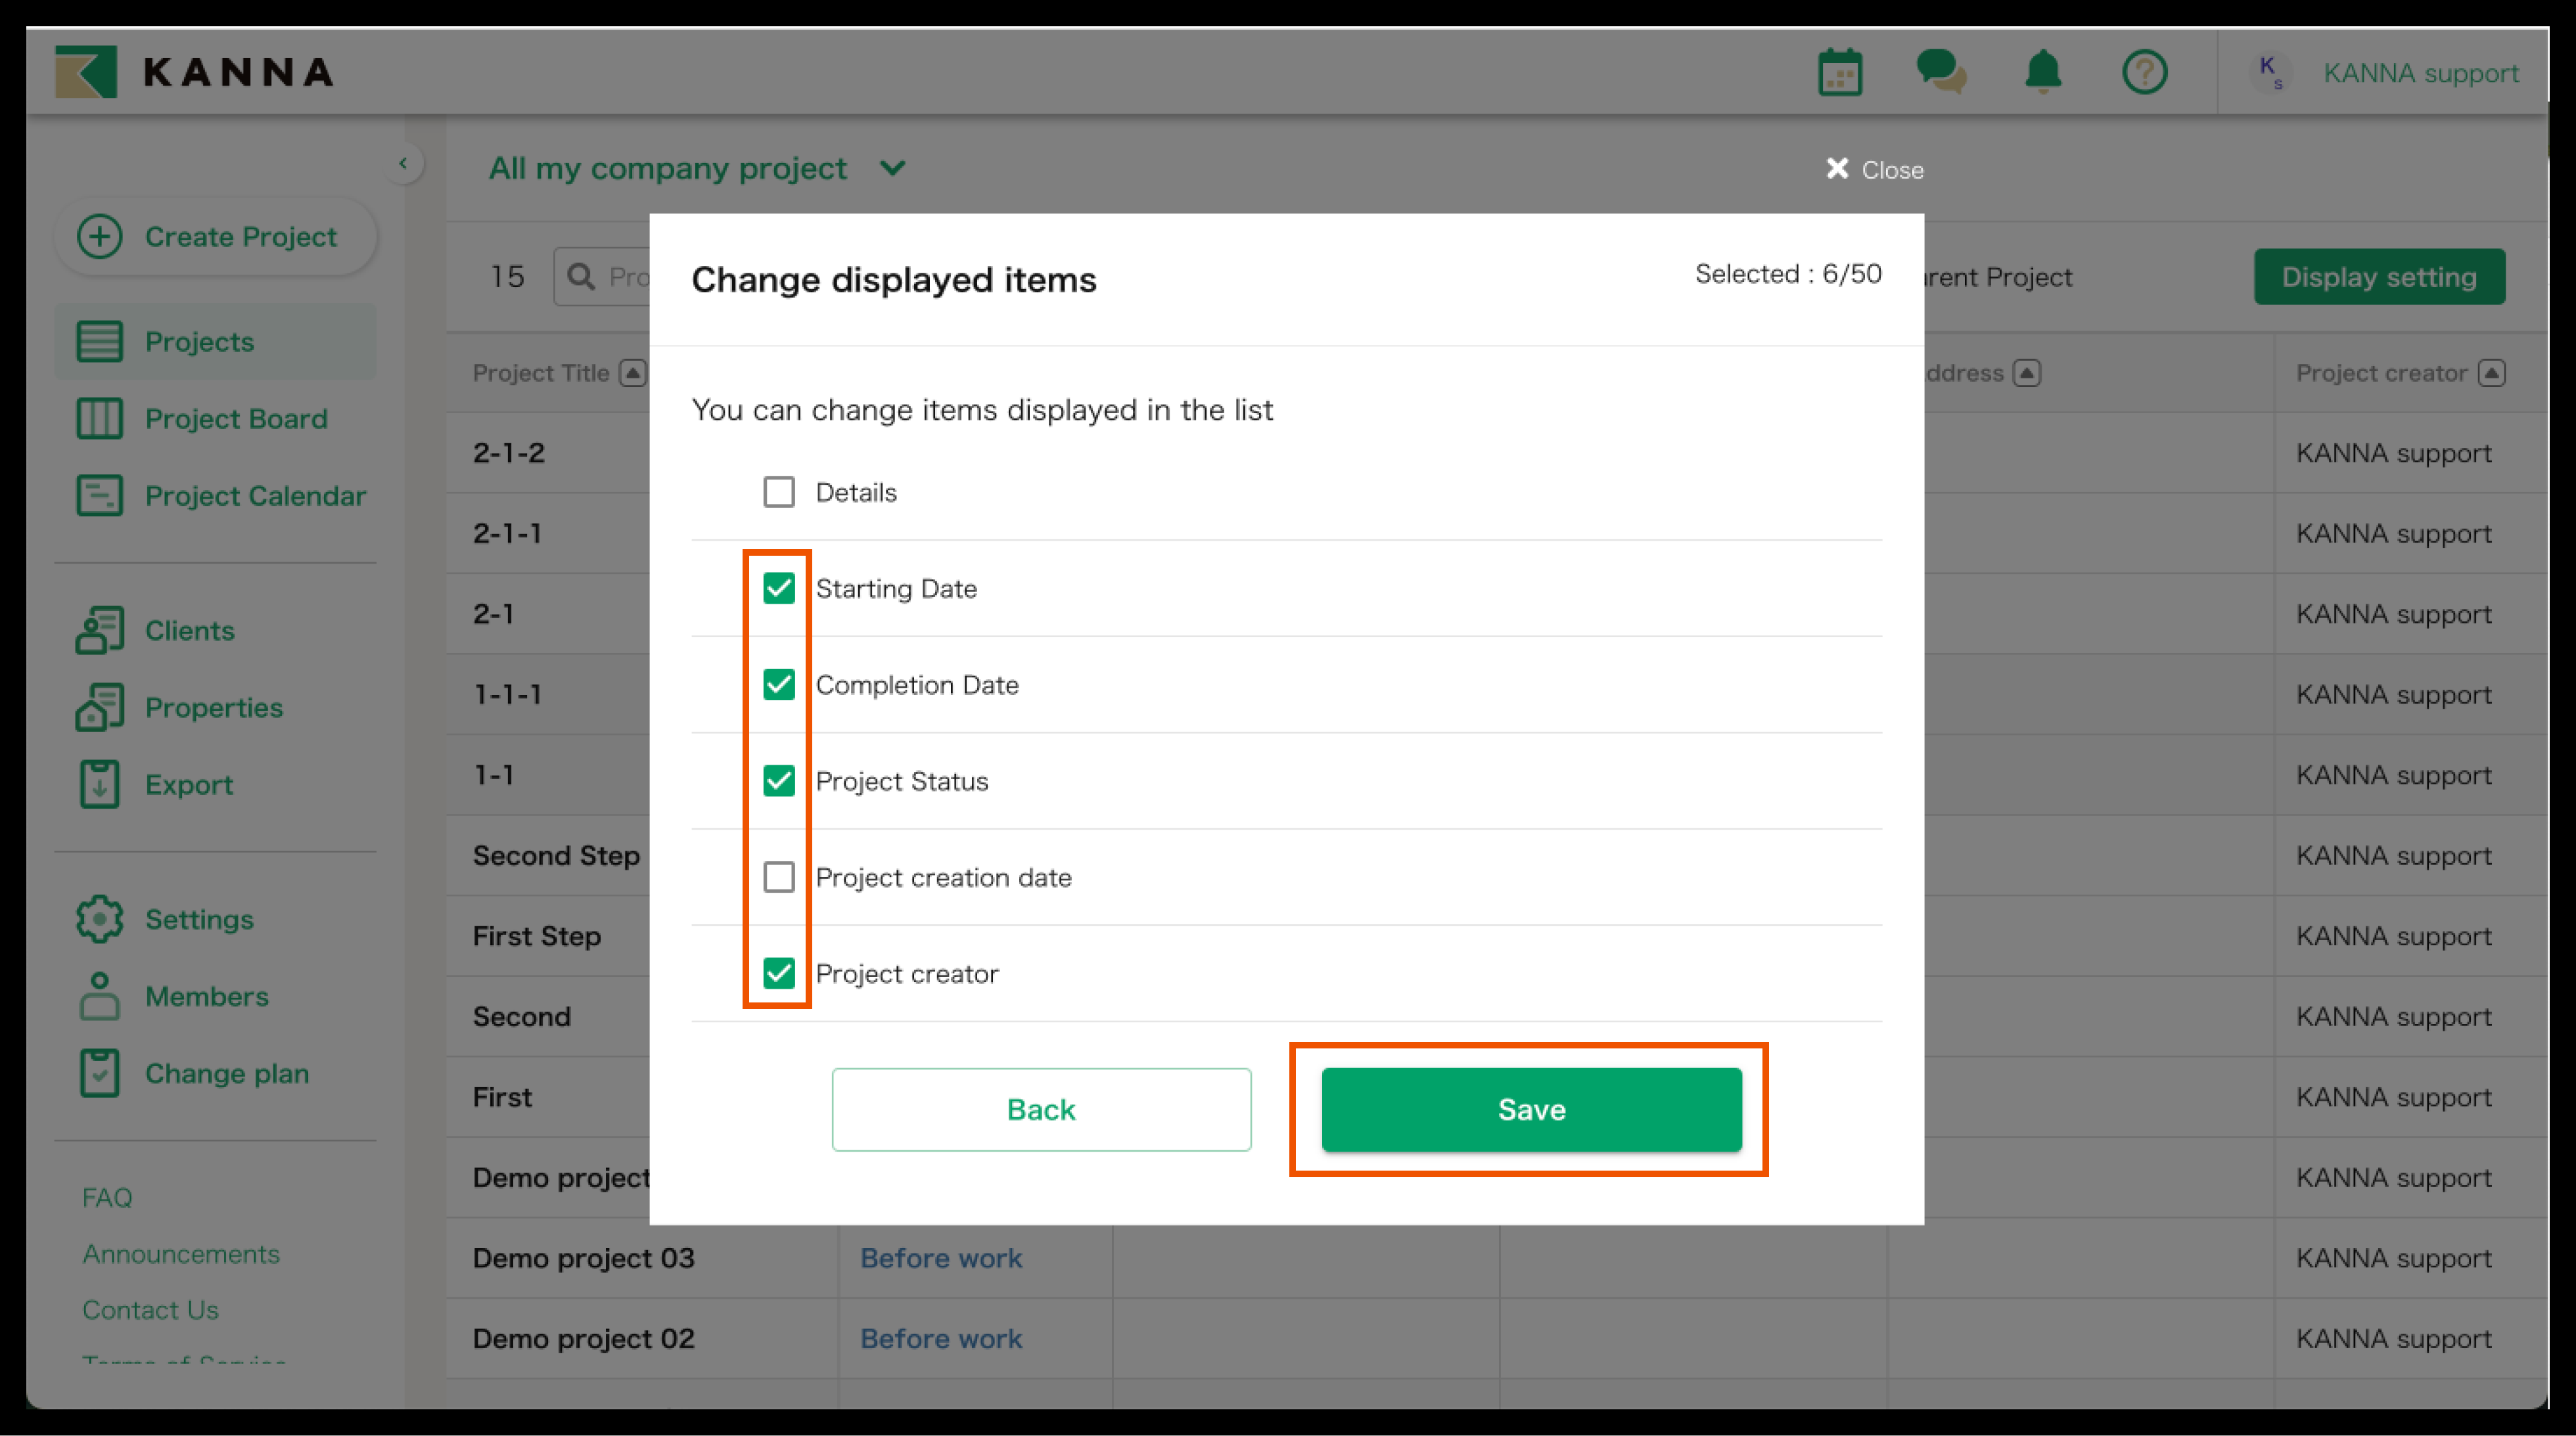Click the Back button
The width and height of the screenshot is (2576, 1436).
pyautogui.click(x=1041, y=1110)
